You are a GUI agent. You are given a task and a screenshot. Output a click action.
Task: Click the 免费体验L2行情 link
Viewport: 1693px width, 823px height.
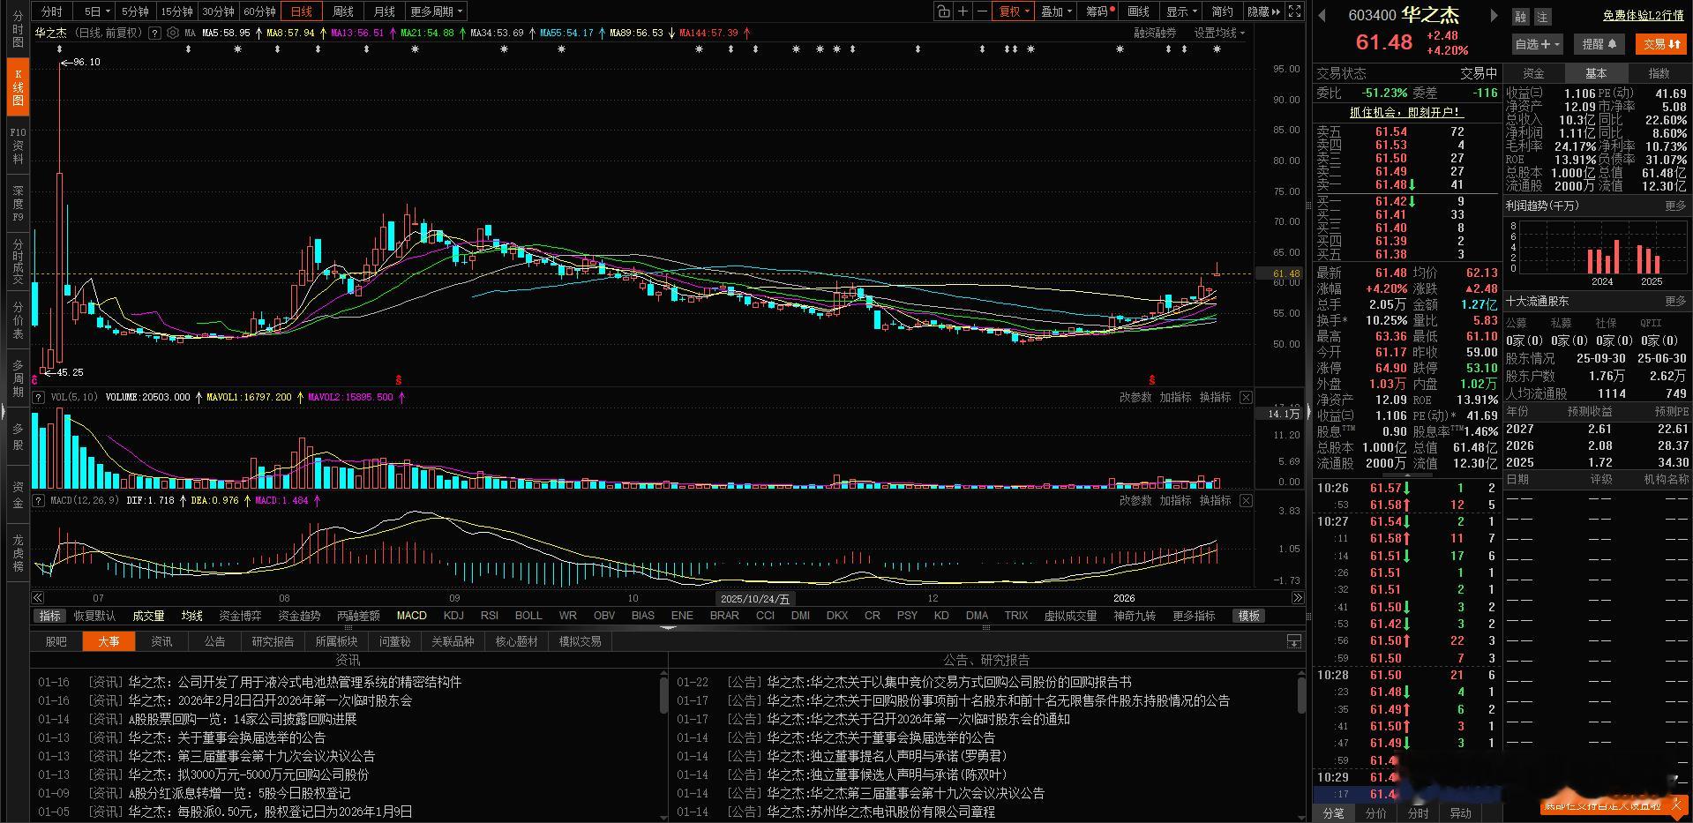(1644, 16)
